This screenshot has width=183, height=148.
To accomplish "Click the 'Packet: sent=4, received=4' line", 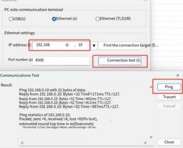I will click(x=59, y=119).
